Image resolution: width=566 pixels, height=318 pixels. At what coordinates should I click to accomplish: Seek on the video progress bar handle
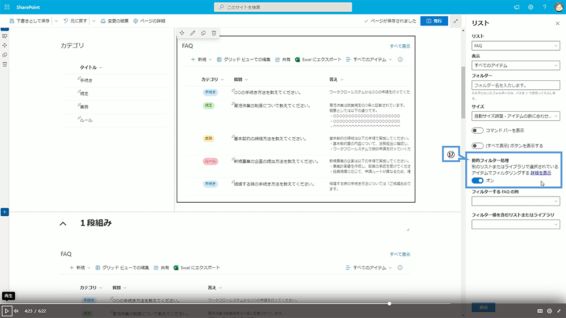click(x=389, y=303)
